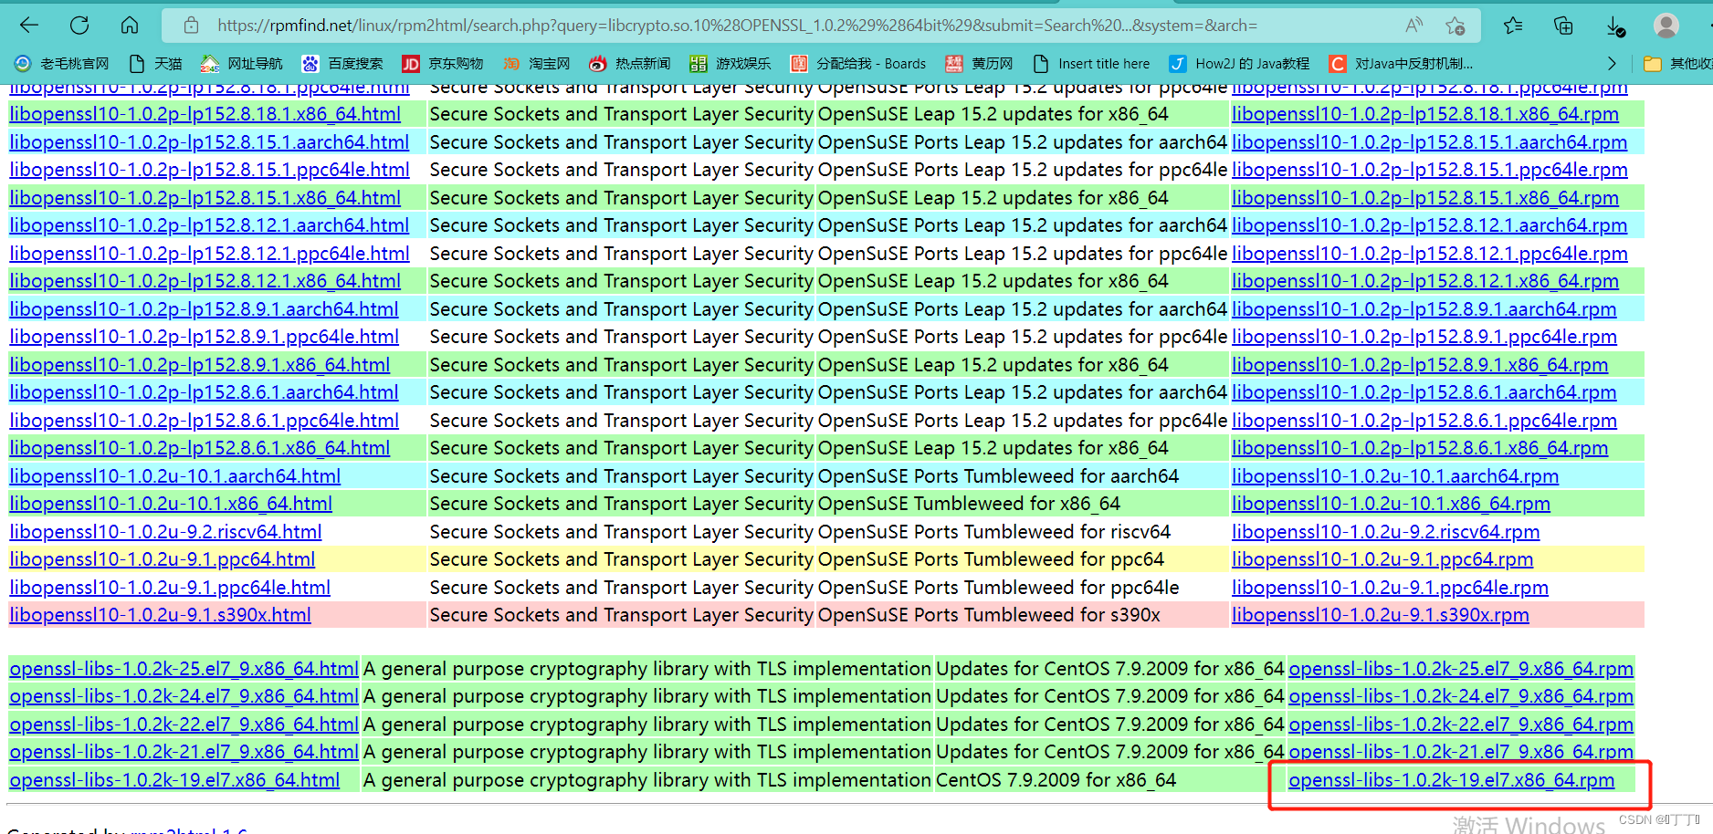Open the browser home page icon

click(x=130, y=26)
